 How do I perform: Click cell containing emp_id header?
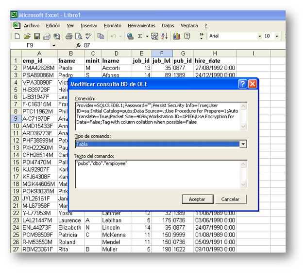(39, 61)
